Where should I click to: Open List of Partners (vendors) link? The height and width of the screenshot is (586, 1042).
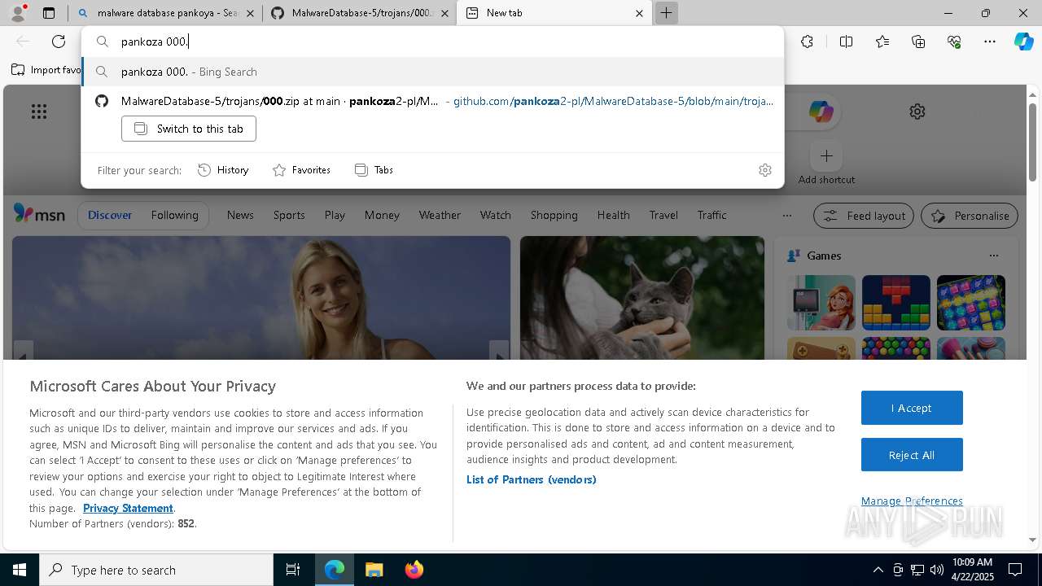click(x=531, y=479)
